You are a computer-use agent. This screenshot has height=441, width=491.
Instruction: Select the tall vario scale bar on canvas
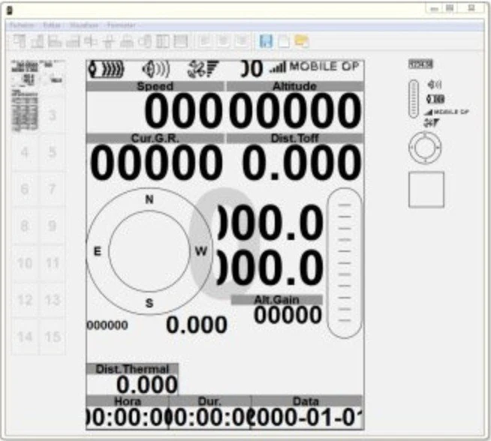[345, 262]
